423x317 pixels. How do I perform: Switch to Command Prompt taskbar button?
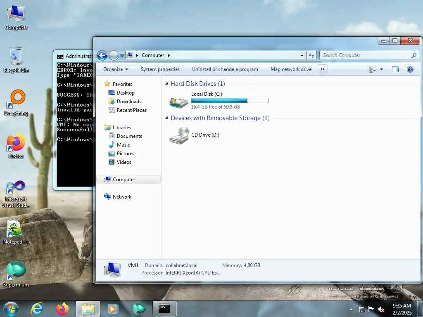coord(164,309)
